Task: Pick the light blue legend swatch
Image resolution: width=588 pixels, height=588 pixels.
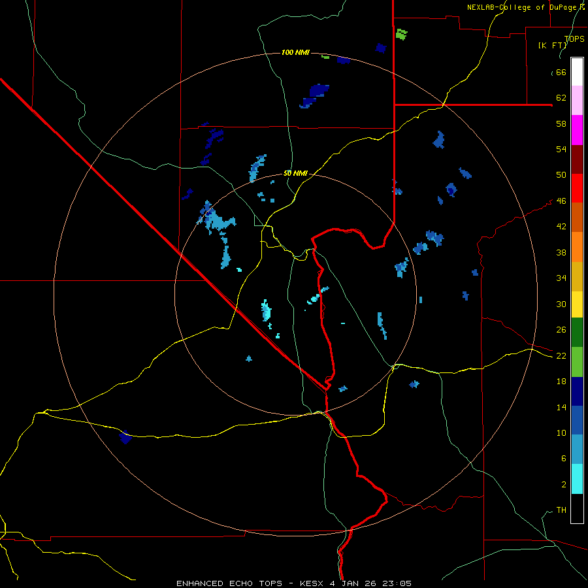Action: 577,449
